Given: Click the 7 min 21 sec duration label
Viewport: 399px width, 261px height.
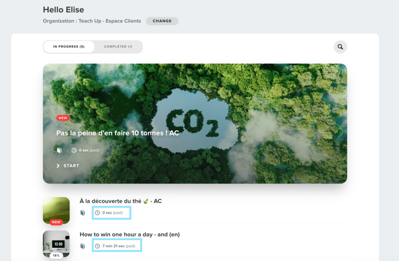Looking at the screenshot, I should [114, 246].
